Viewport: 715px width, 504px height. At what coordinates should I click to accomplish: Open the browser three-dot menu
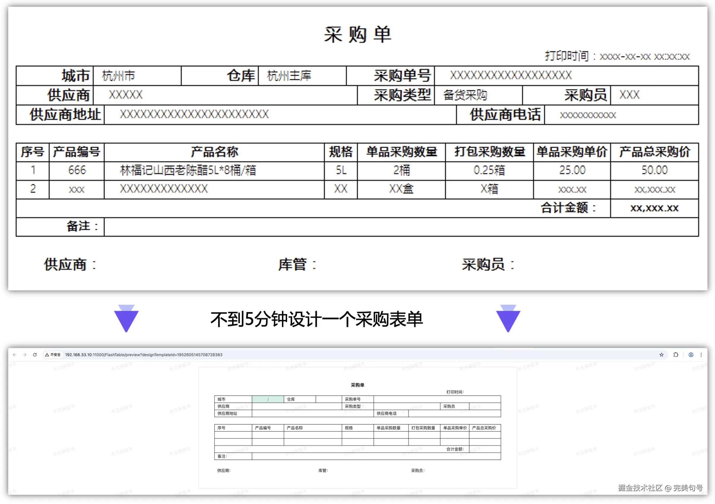[x=701, y=355]
